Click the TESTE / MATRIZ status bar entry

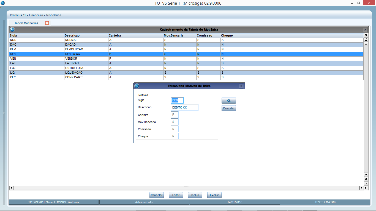pyautogui.click(x=325, y=202)
